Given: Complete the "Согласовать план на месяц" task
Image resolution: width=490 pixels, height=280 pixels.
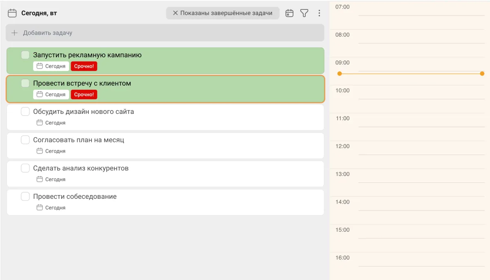Looking at the screenshot, I should [x=25, y=140].
